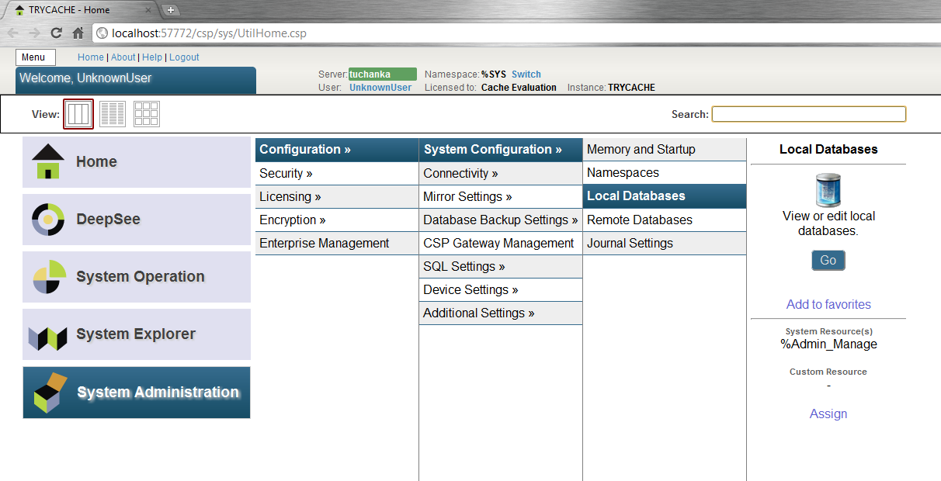Click the Local Databases cylinder icon
The image size is (941, 481).
(828, 189)
